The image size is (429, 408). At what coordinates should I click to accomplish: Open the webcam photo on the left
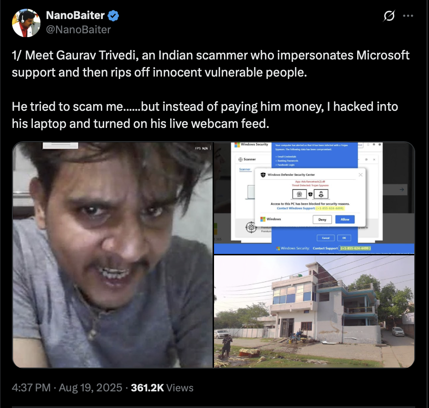coord(112,255)
